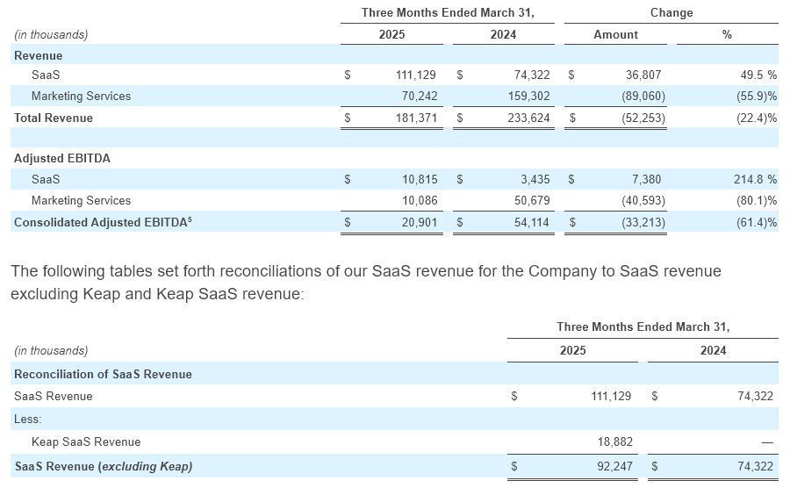Image resolution: width=790 pixels, height=488 pixels.
Task: Click the 214.8 % EBITDA change
Action: coord(755,180)
